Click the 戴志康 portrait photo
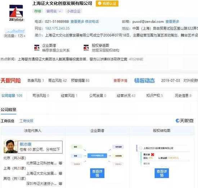 tap(10, 146)
